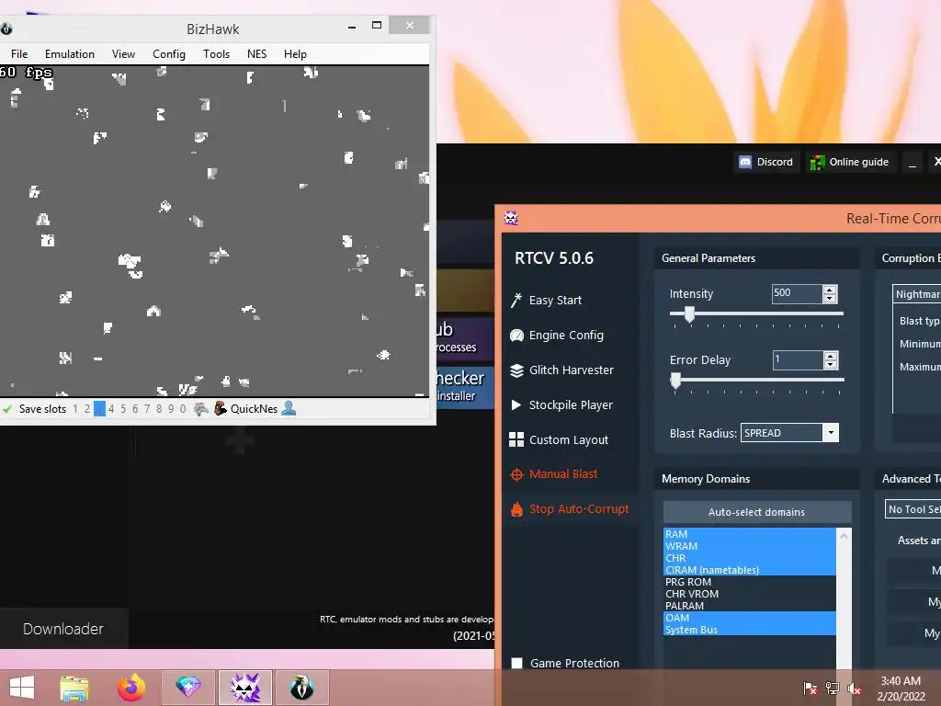Open the File menu in BizHawk
941x706 pixels.
point(19,54)
